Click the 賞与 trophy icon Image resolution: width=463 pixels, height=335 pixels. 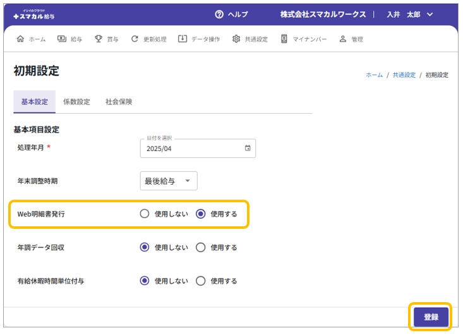[x=99, y=39]
